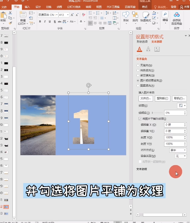Switch to Animations (动画) ribbon tab

pos(59,7)
